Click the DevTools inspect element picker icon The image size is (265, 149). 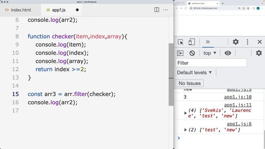click(181, 42)
